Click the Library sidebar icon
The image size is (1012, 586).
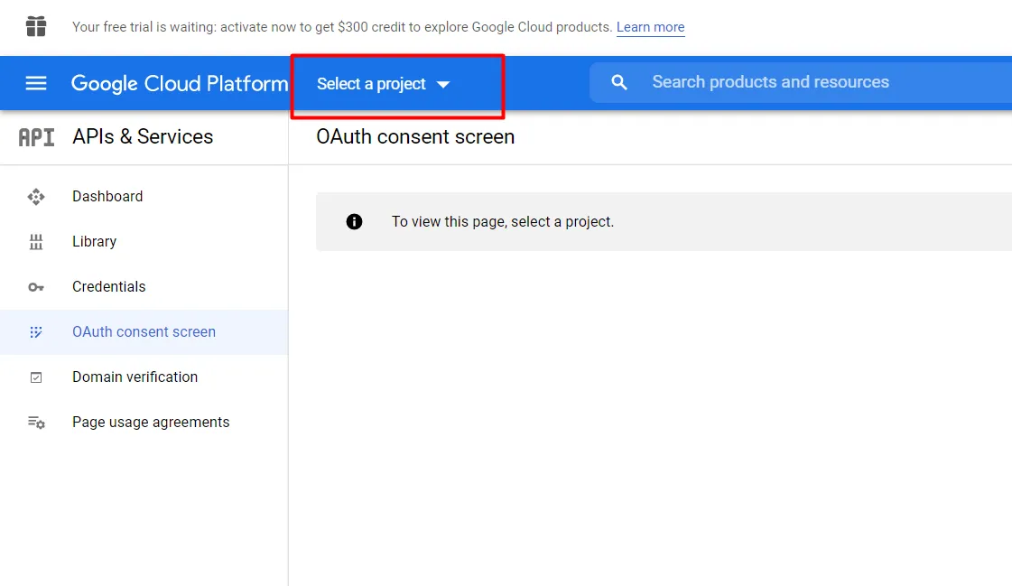[x=36, y=241]
